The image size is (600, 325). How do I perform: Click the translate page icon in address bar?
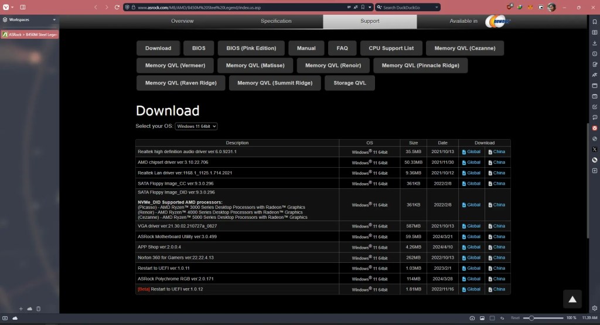pos(356,7)
